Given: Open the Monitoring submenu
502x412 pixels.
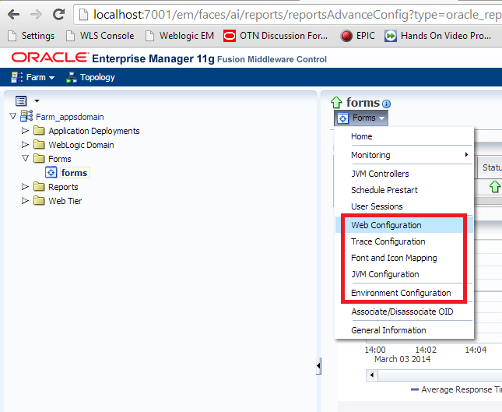Looking at the screenshot, I should tap(404, 155).
